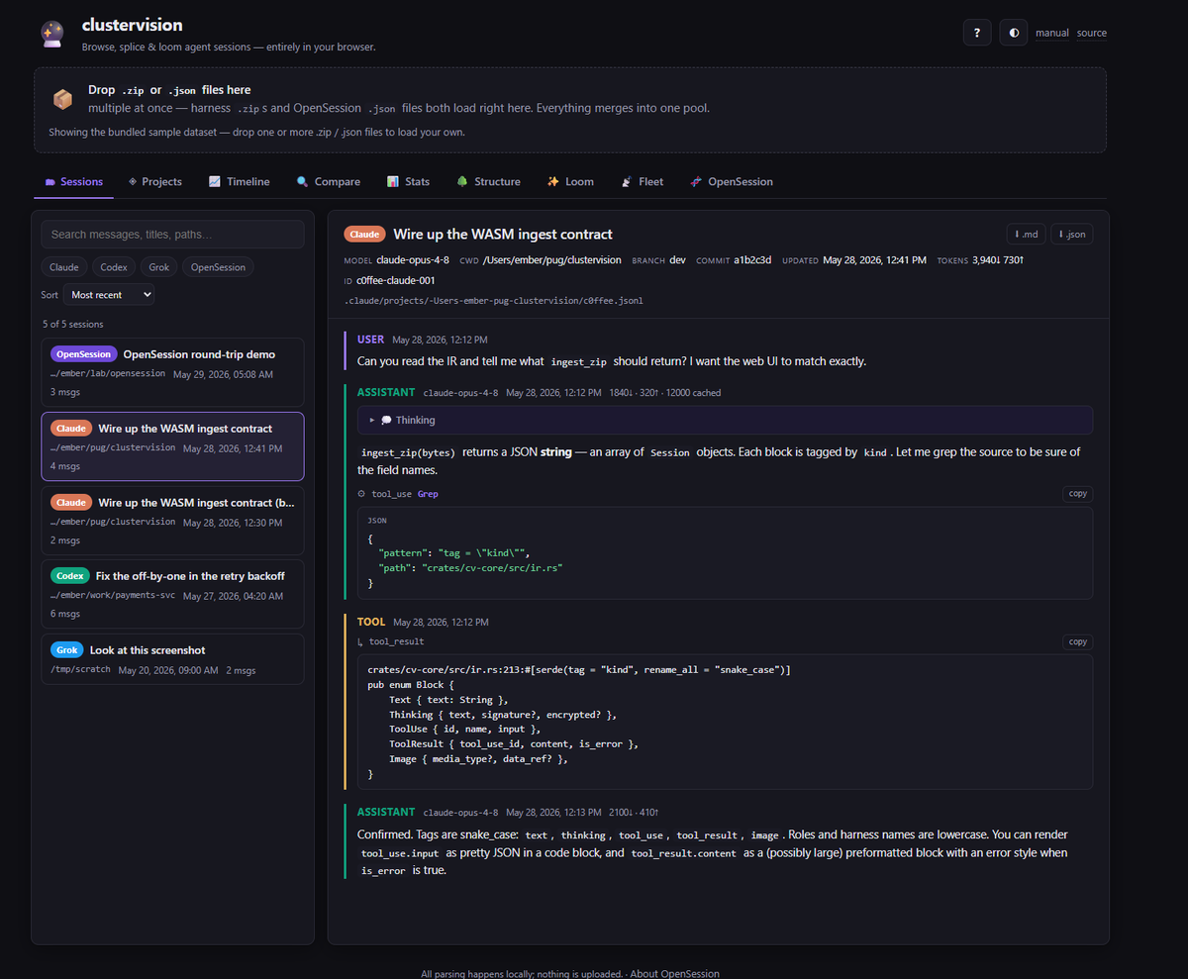The width and height of the screenshot is (1188, 979).
Task: Click the .claude/projects jsonl file path
Action: coord(494,301)
